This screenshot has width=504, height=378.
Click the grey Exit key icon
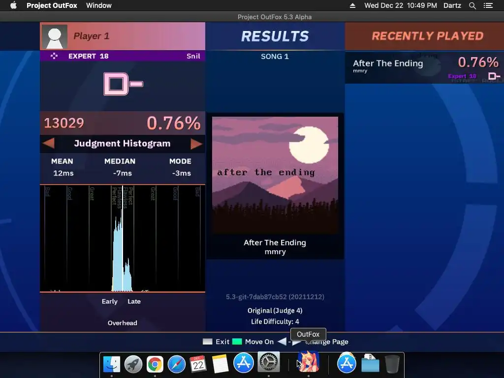click(208, 342)
